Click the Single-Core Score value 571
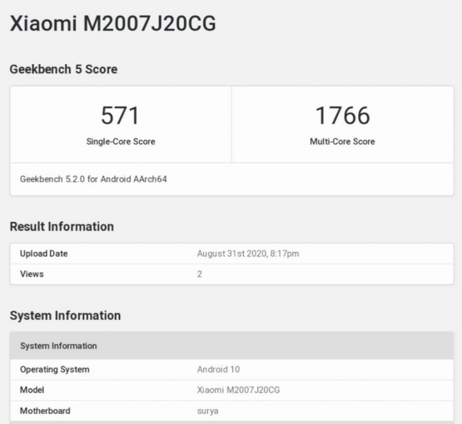Viewport: 462px width, 424px height. [x=120, y=114]
